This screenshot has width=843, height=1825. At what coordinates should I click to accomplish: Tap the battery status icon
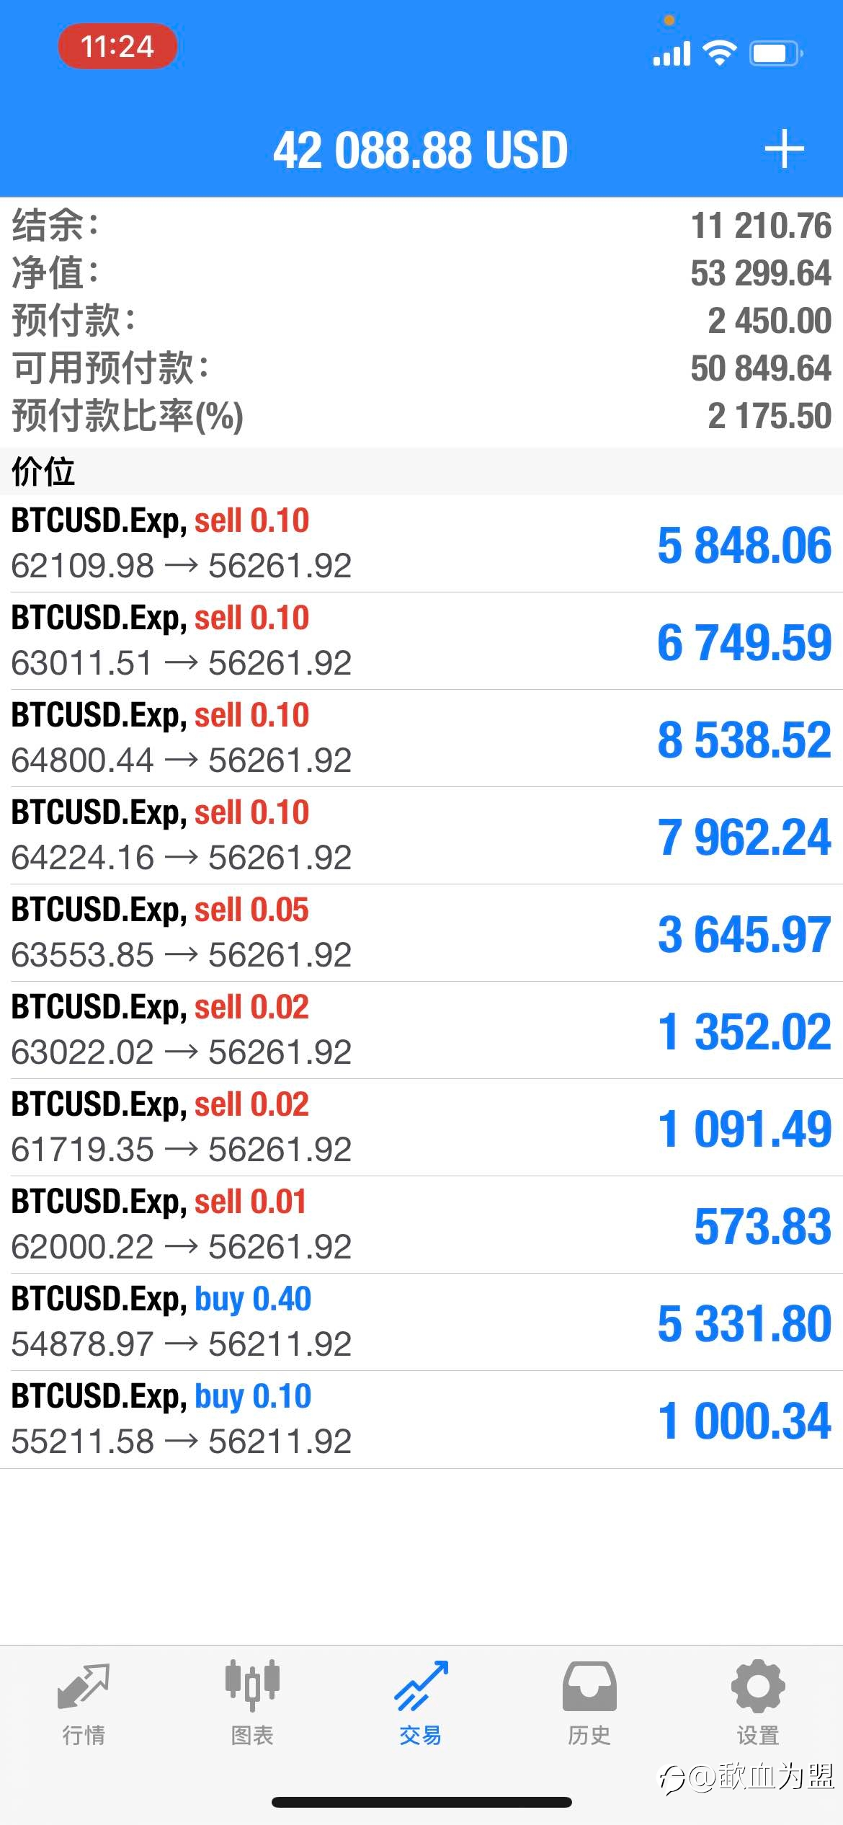pos(776,53)
